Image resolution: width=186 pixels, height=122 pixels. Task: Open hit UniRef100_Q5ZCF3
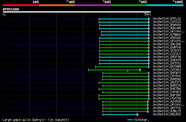(x=167, y=83)
